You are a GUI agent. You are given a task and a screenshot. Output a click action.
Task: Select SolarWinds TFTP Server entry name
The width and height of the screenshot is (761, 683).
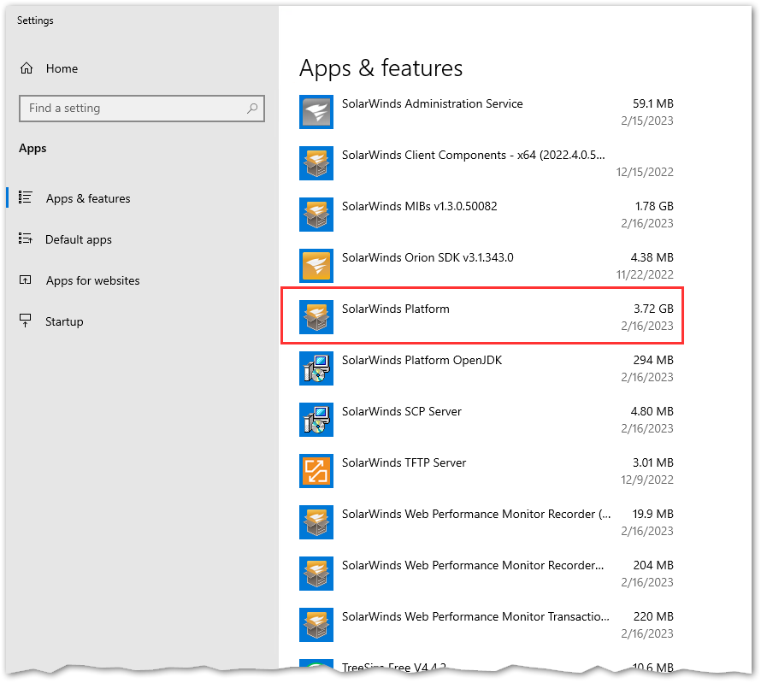(404, 462)
